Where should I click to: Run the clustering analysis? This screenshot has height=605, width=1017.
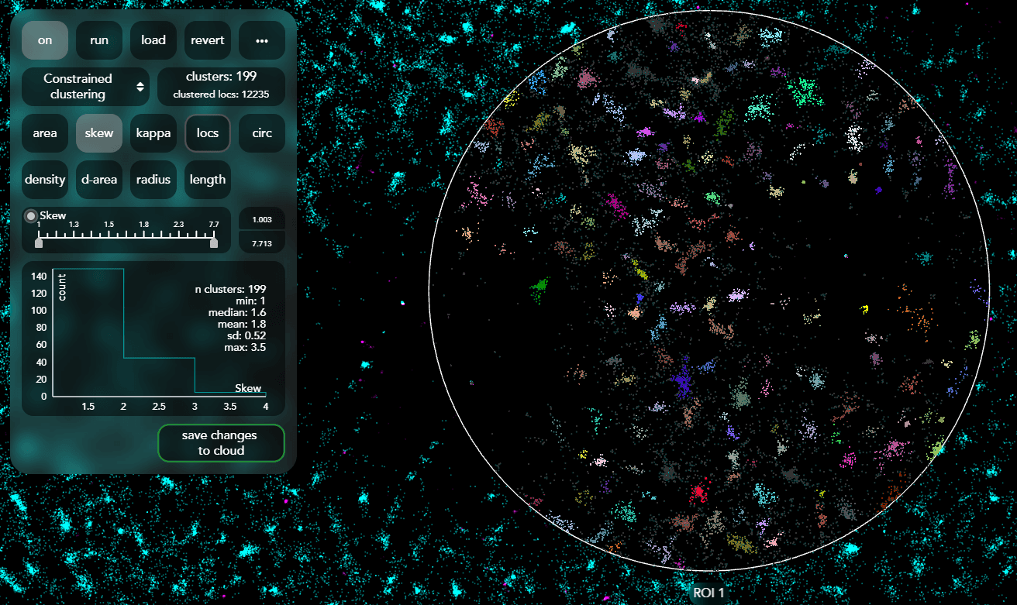(98, 40)
